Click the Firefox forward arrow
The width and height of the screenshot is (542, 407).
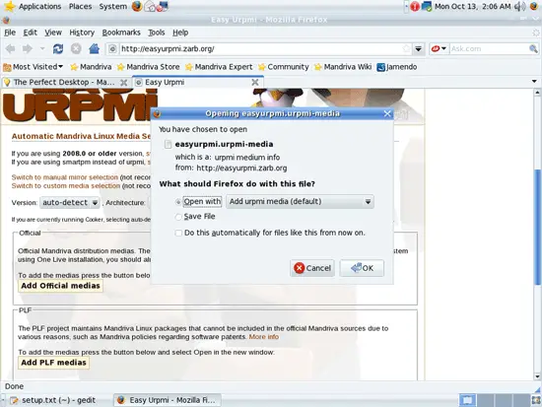tap(28, 48)
